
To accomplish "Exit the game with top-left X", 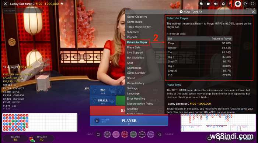I will point(5,4).
